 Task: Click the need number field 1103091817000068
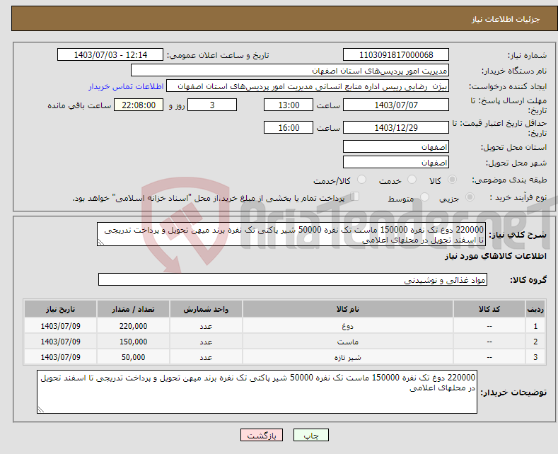coord(396,54)
